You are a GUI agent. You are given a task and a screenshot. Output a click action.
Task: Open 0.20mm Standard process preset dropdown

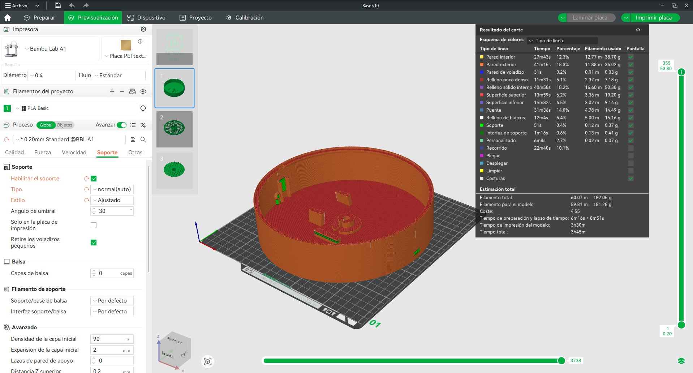pos(69,140)
